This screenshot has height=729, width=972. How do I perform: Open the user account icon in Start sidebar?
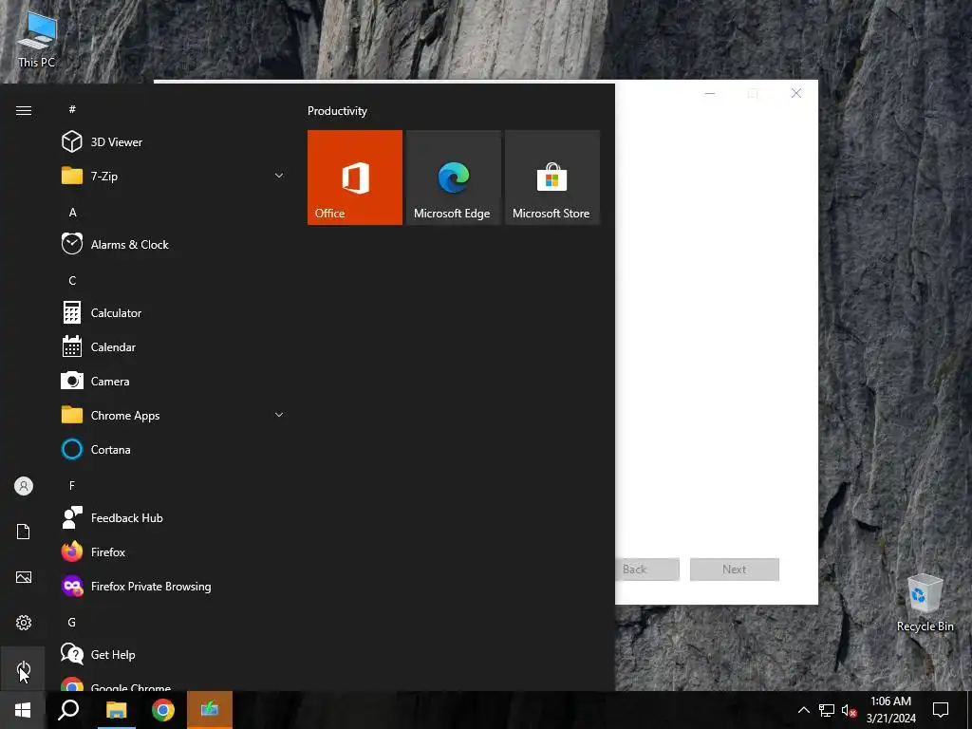click(24, 486)
